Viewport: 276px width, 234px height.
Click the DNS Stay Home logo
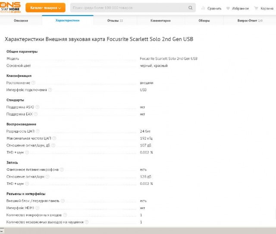10,7
